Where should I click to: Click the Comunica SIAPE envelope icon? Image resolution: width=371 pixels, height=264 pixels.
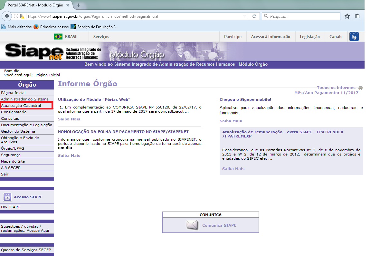pyautogui.click(x=192, y=225)
